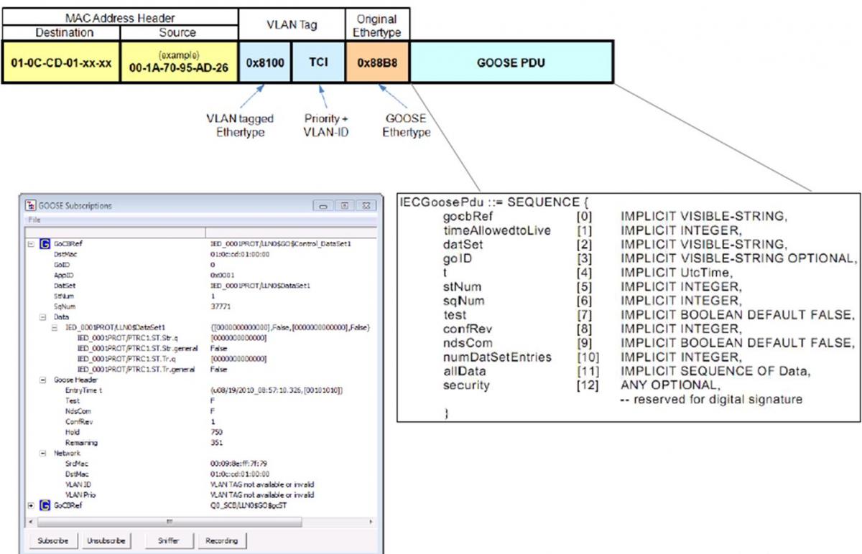Collapse the Network node
The width and height of the screenshot is (862, 554).
tap(42, 454)
